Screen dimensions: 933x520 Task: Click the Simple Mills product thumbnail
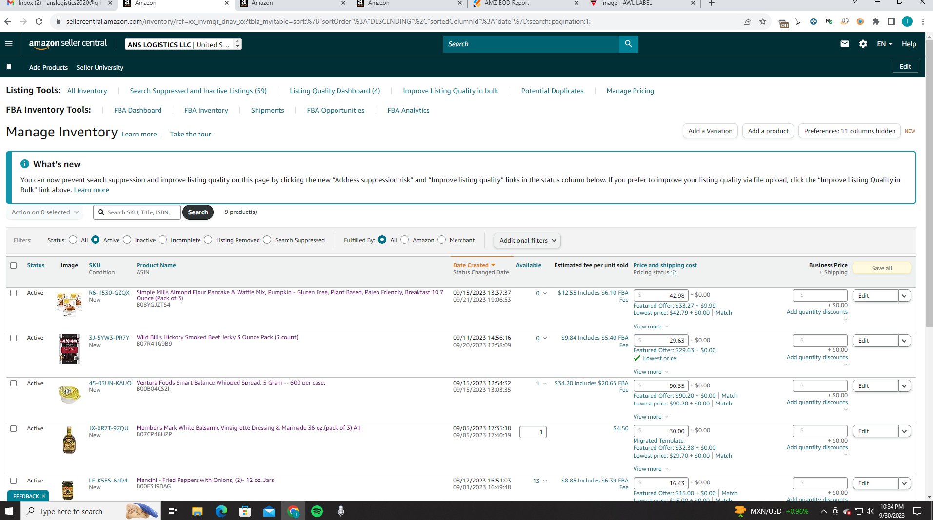tap(69, 305)
